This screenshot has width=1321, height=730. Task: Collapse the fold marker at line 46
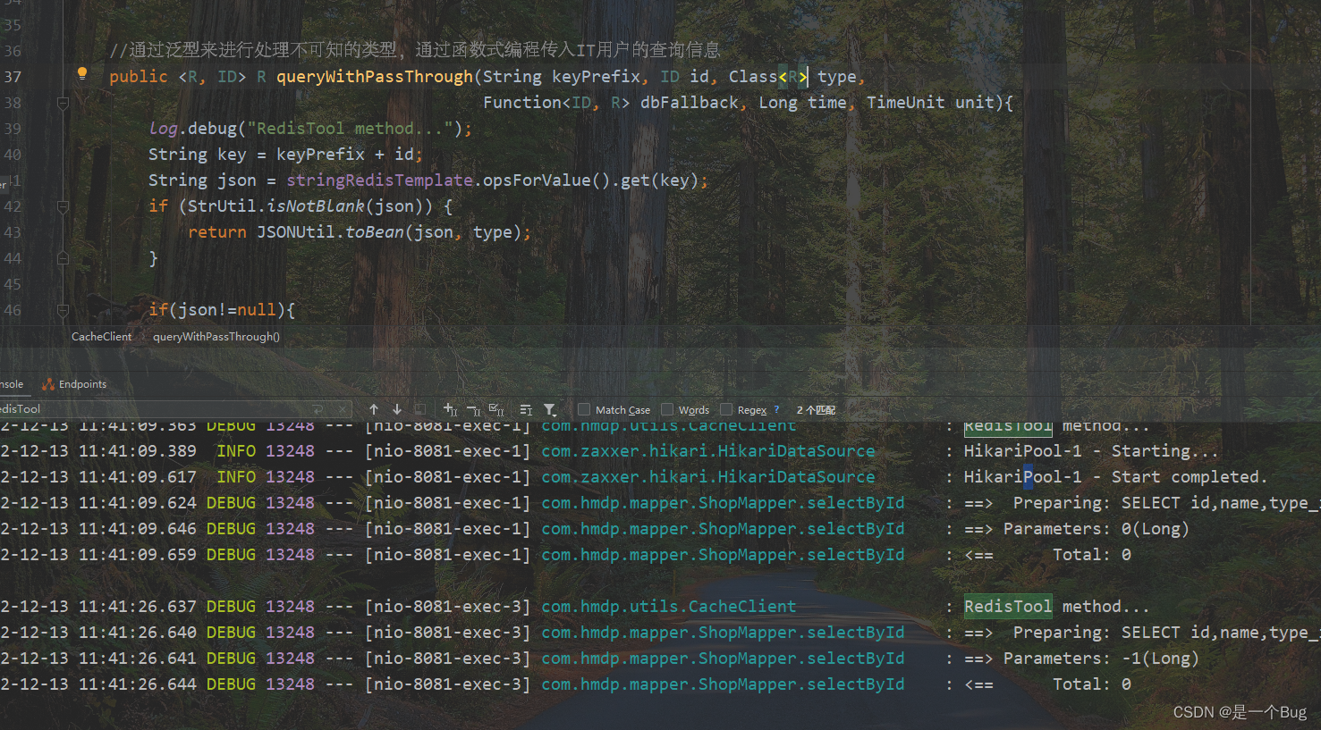pyautogui.click(x=63, y=310)
